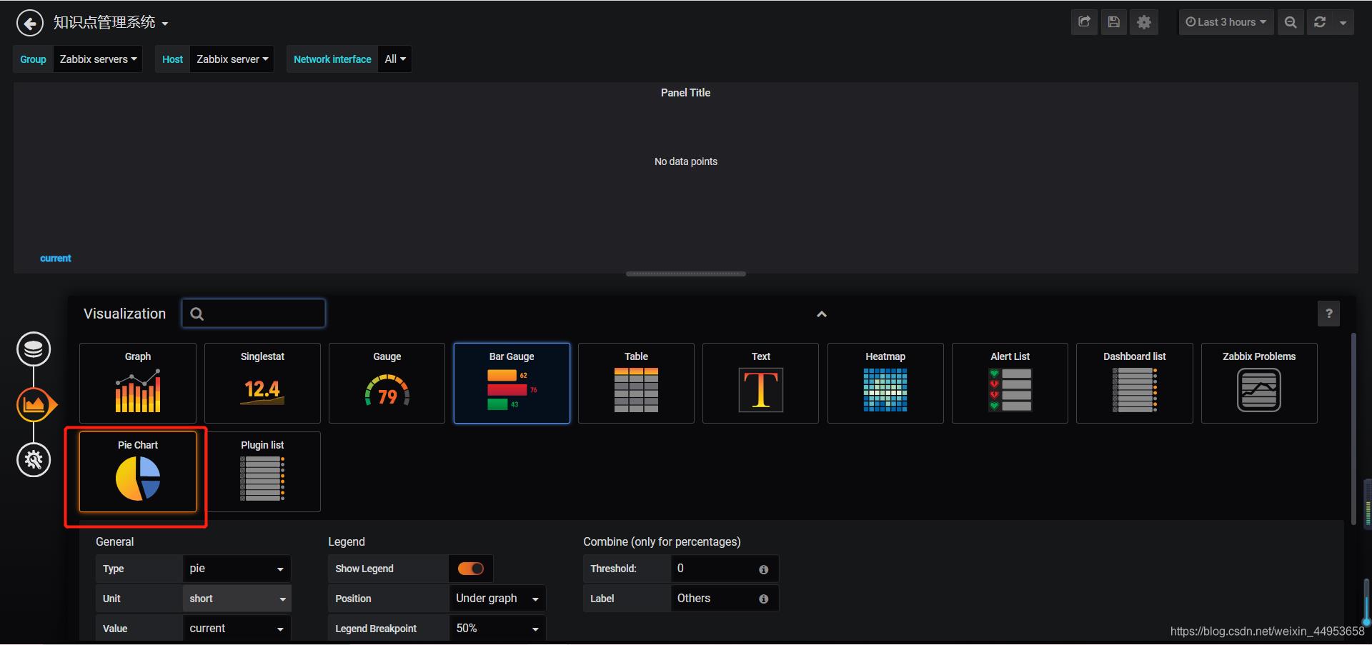Viewport: 1372px width, 645px height.
Task: Click the Group variable label
Action: 33,59
